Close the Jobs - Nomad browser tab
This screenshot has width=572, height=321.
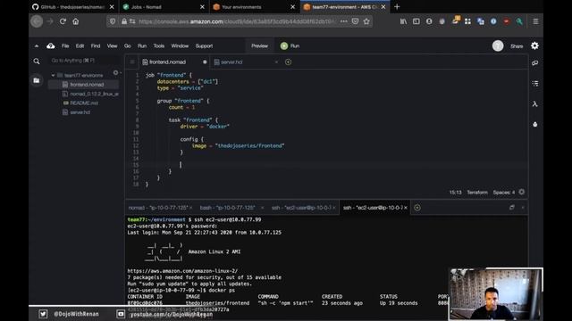(202, 7)
